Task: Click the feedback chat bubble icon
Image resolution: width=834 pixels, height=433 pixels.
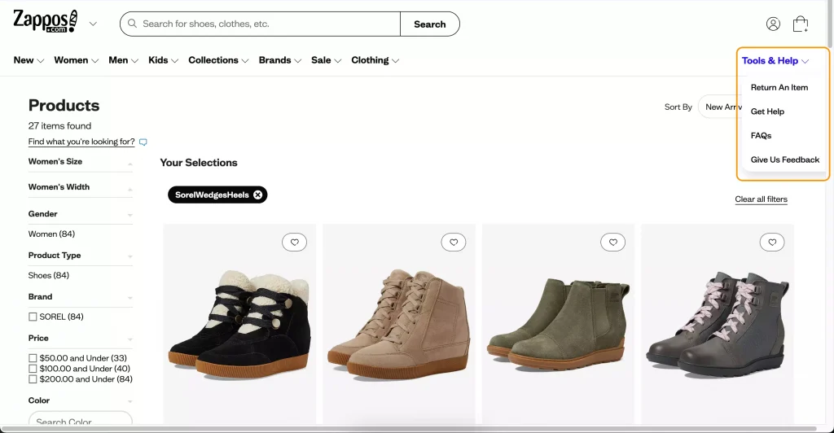Action: coord(143,142)
